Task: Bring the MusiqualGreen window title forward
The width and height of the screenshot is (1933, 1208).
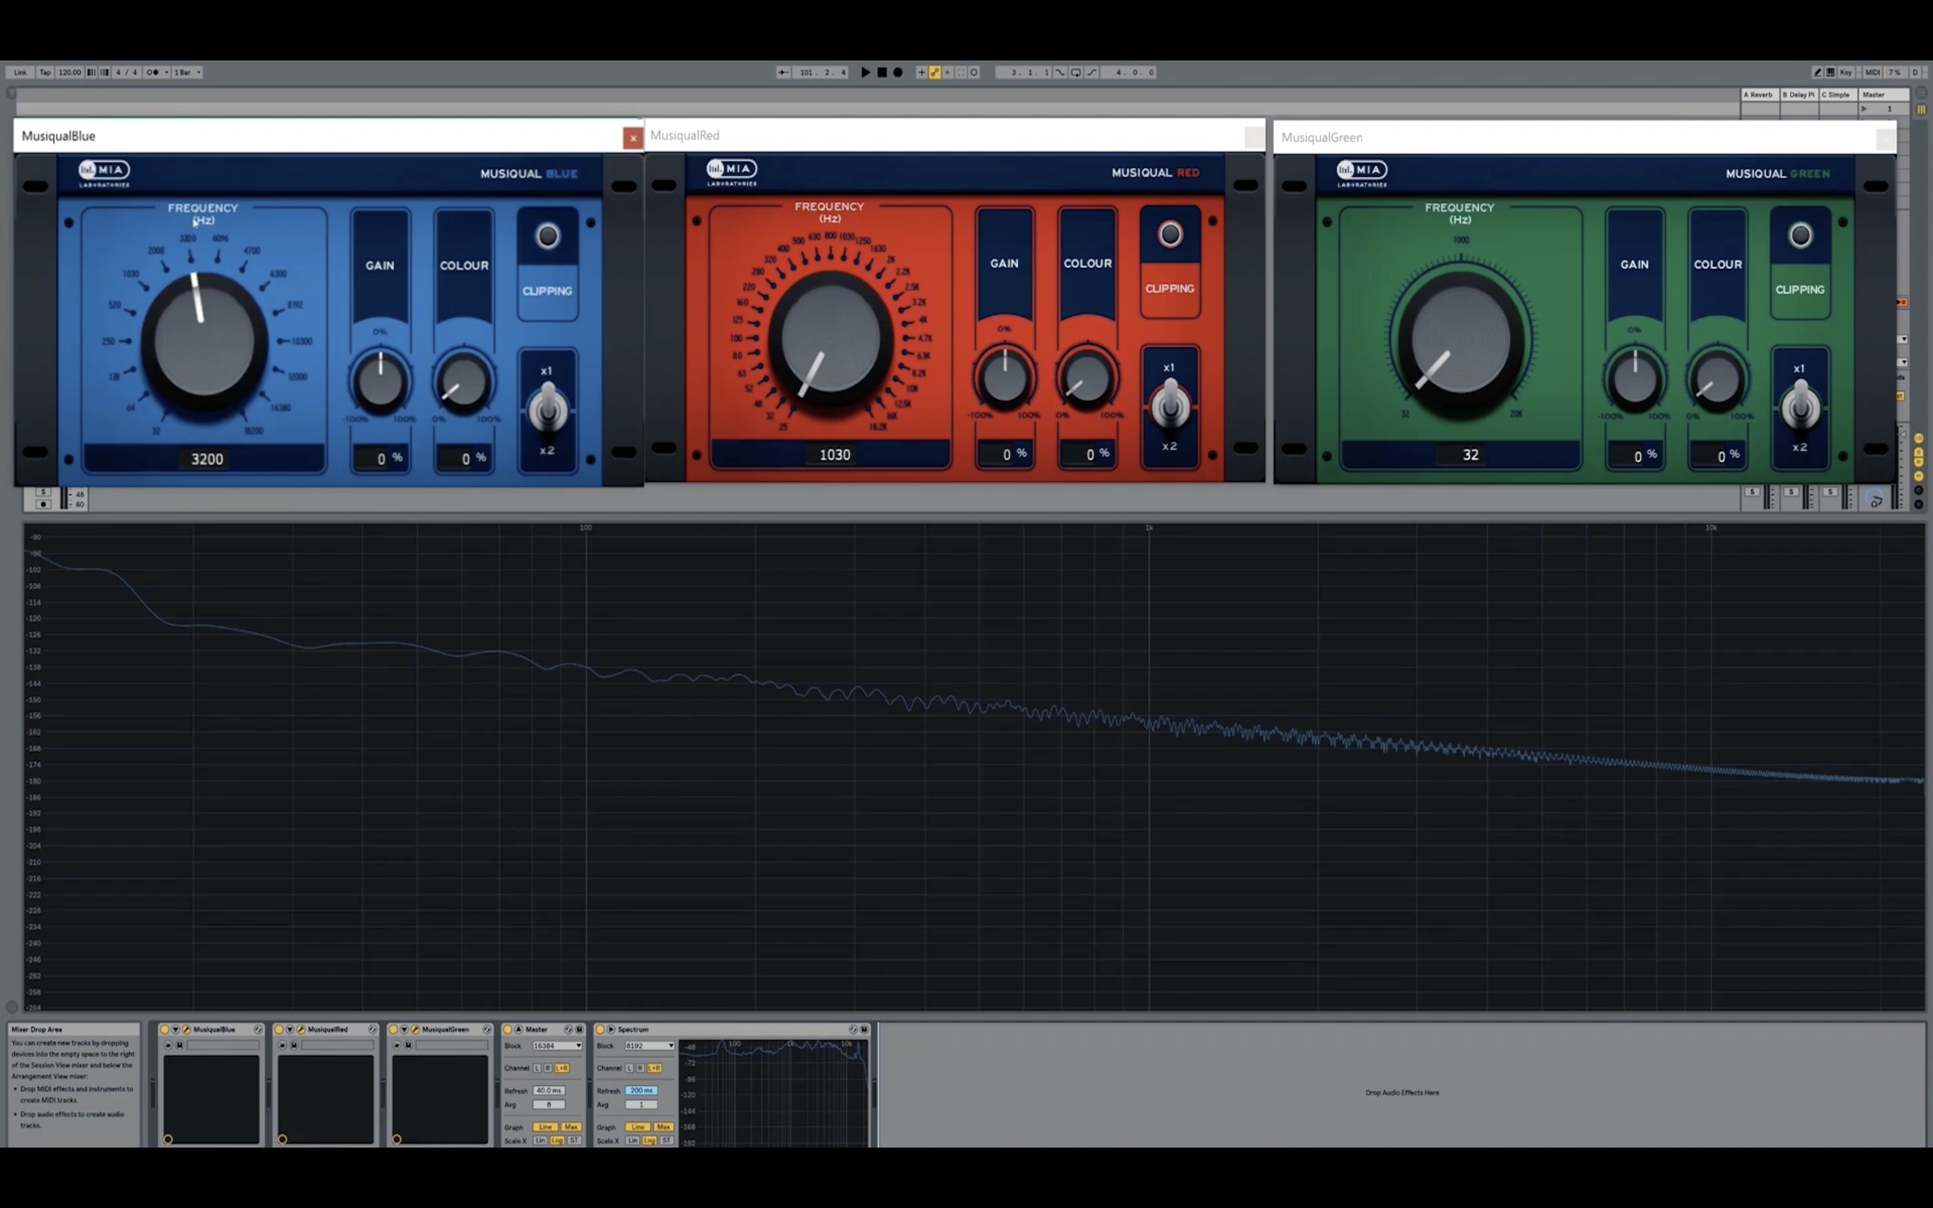Action: 1322,138
